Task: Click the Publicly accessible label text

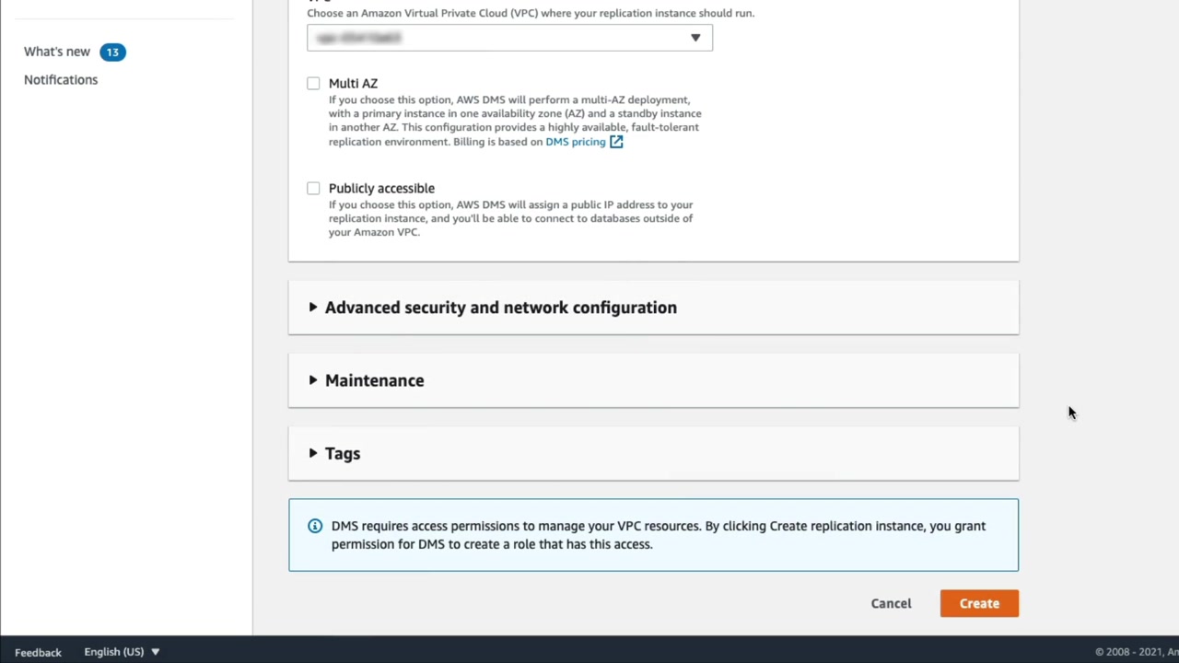Action: point(381,189)
